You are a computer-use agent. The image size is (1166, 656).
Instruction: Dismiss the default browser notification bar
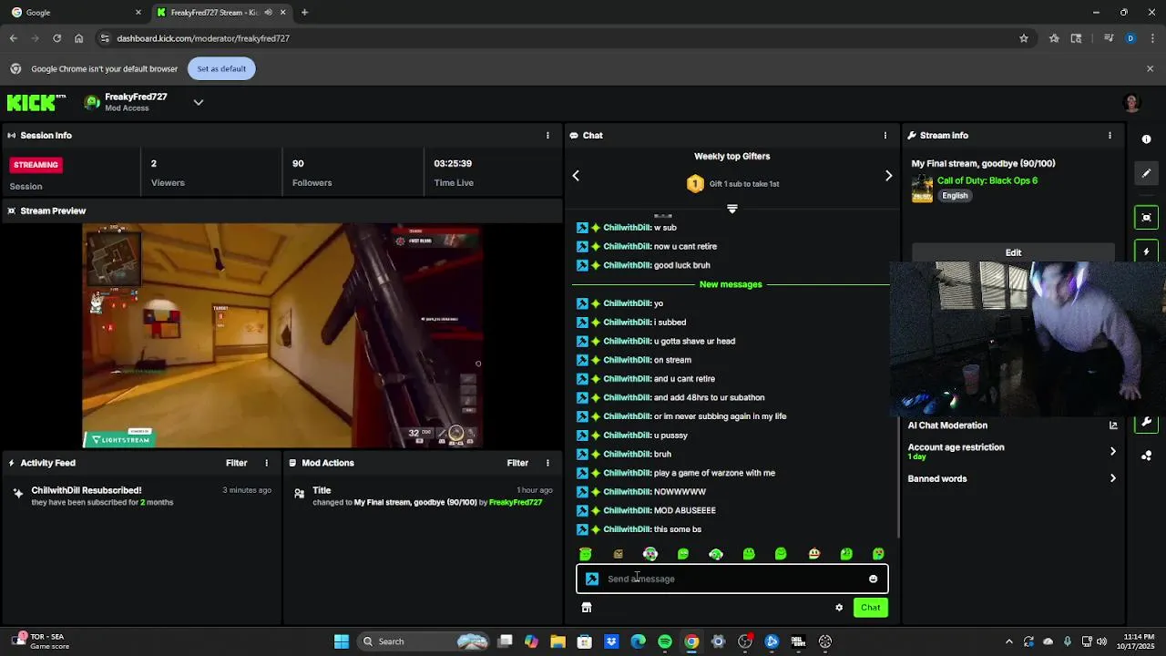point(1150,68)
